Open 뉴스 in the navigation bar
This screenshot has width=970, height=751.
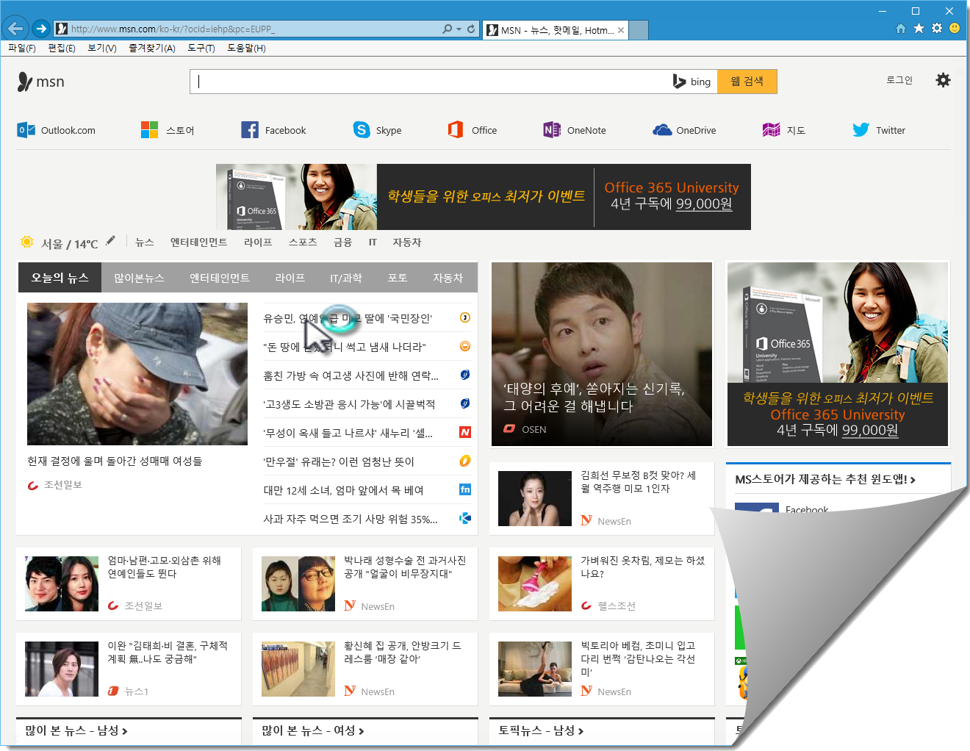(x=145, y=242)
